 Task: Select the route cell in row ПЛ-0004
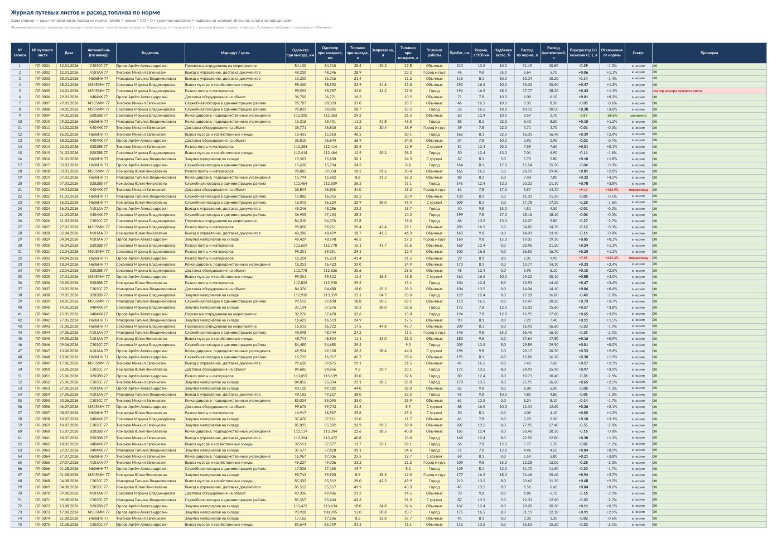[x=235, y=84]
